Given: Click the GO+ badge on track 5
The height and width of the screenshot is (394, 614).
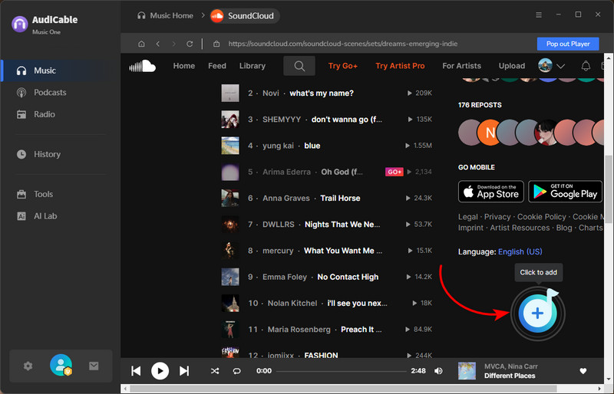Looking at the screenshot, I should coord(394,172).
